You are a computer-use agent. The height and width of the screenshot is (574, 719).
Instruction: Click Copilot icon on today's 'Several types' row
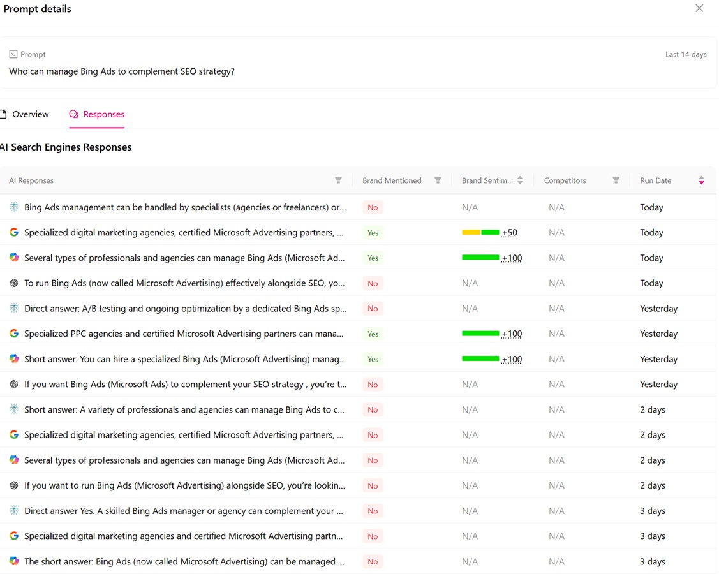14,258
